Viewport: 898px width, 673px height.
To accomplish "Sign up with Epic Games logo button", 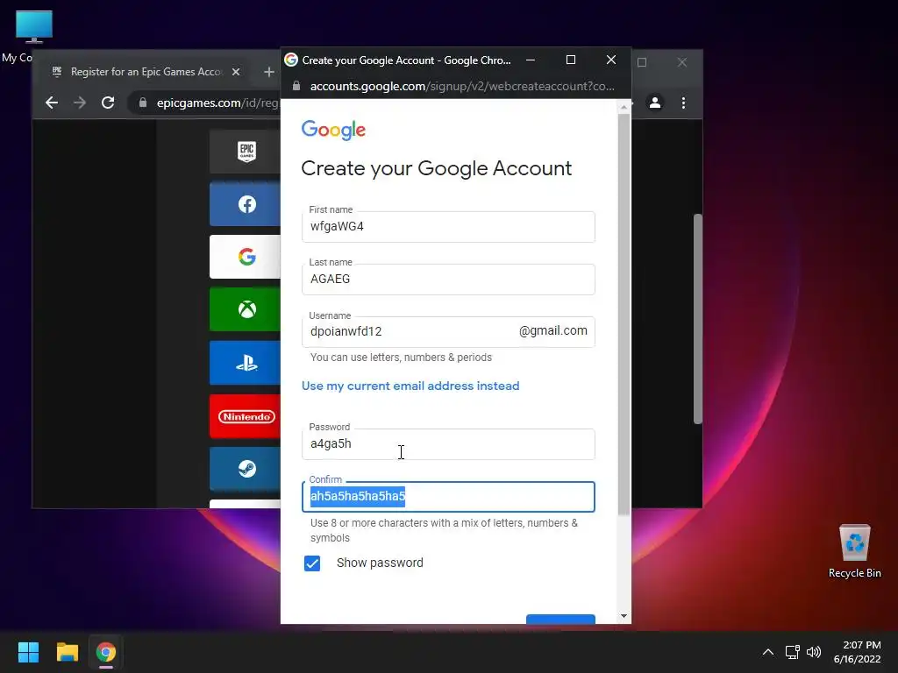I will (x=246, y=152).
